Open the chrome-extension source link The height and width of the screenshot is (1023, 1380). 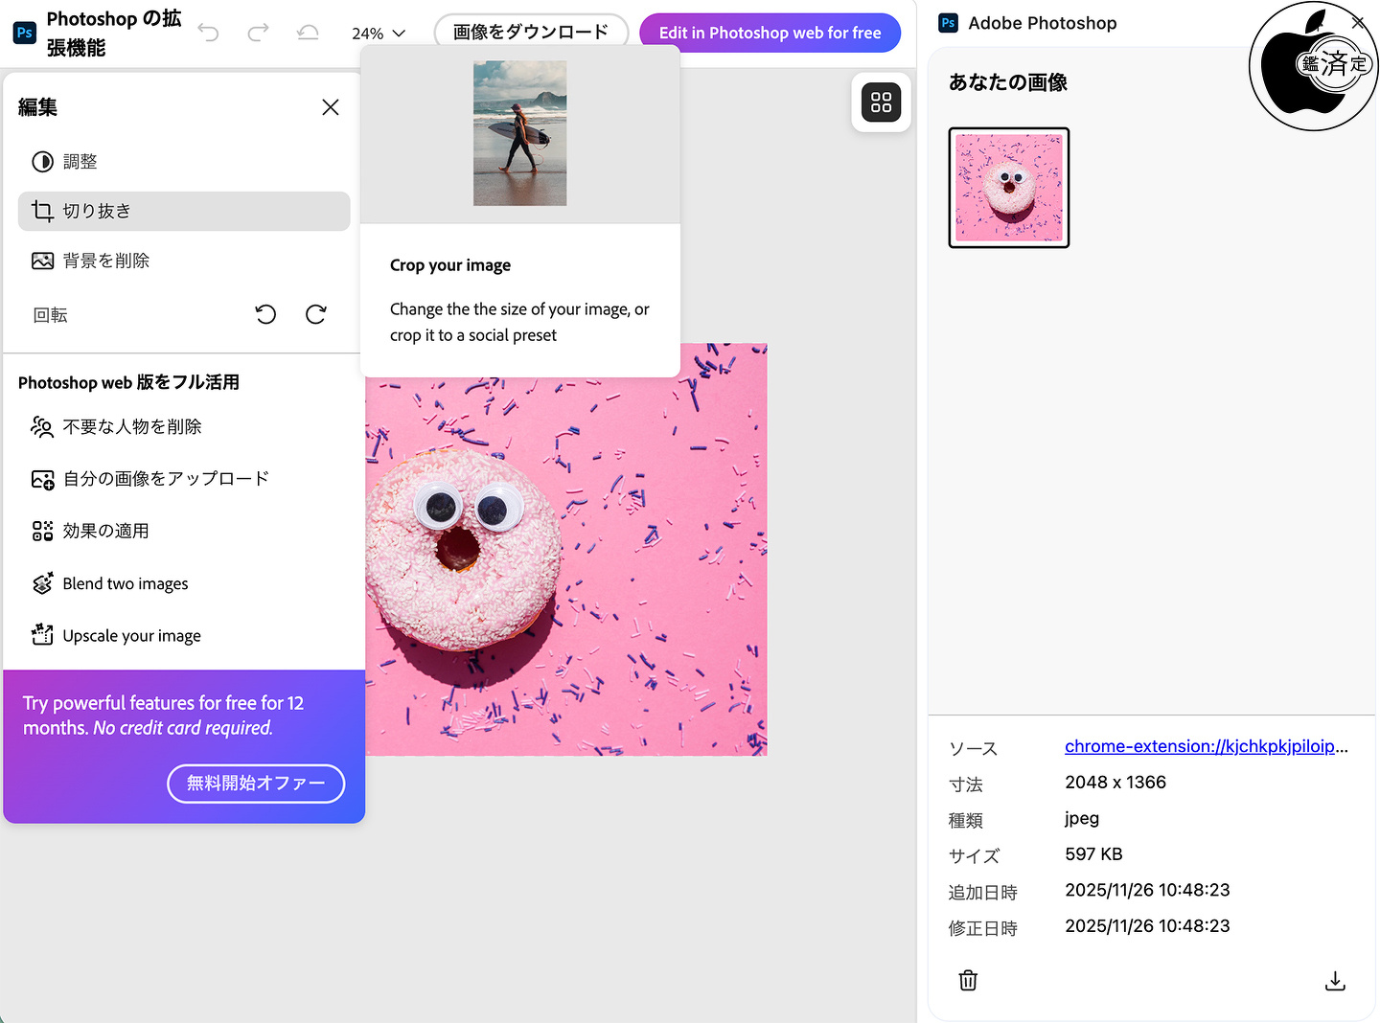click(1206, 746)
